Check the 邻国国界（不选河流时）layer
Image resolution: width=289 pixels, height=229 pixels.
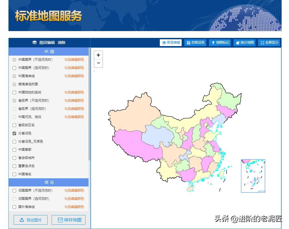(x=14, y=191)
